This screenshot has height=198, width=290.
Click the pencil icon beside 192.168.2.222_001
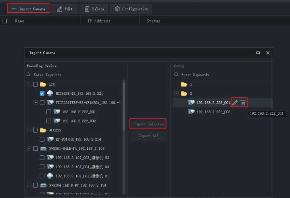(x=235, y=103)
